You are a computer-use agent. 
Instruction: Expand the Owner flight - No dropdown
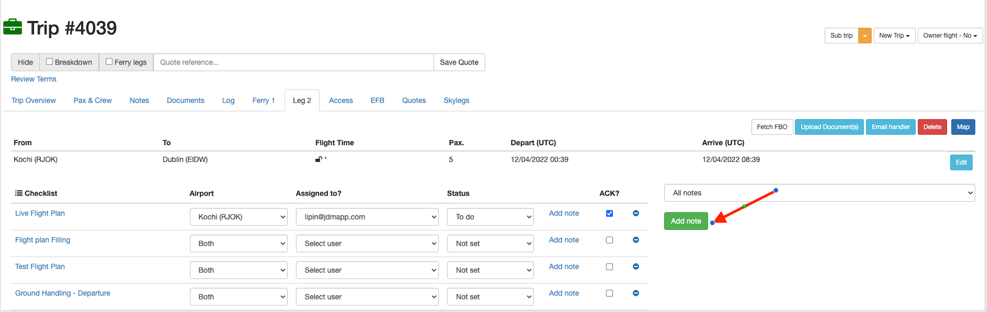coord(950,35)
